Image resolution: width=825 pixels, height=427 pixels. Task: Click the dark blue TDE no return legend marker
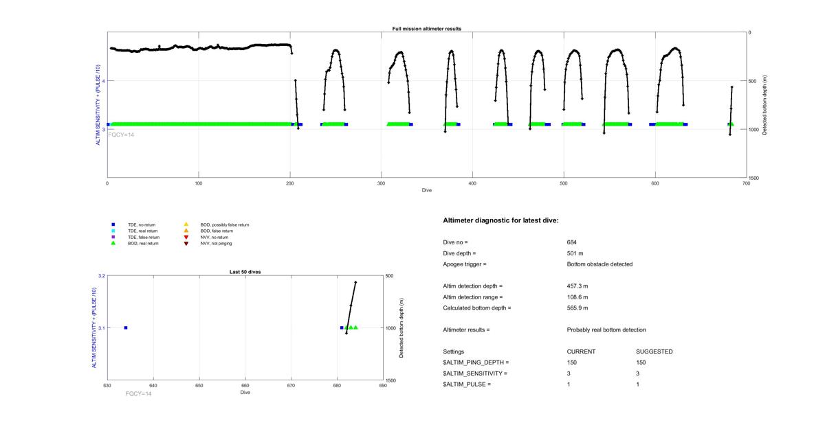[113, 225]
